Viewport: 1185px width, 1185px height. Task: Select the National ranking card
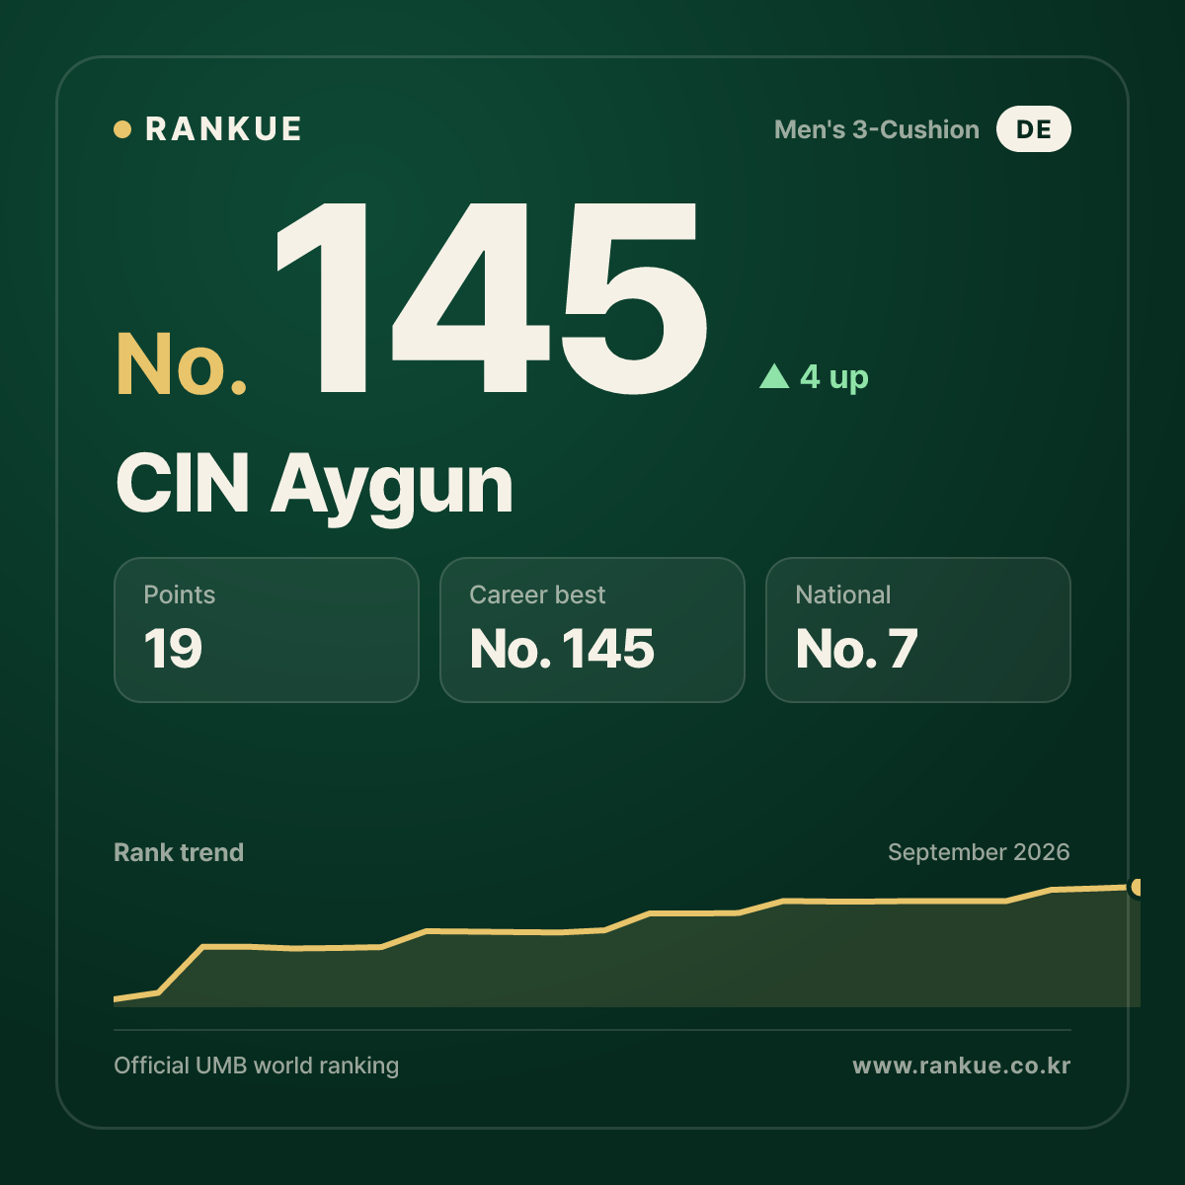click(918, 630)
